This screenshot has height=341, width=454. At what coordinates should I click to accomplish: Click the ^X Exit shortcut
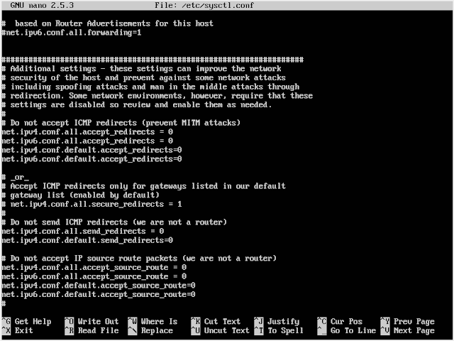click(17, 330)
